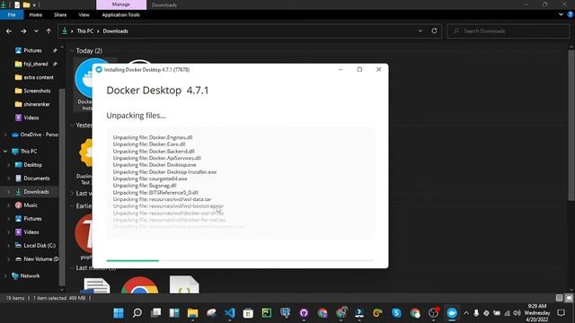
Task: Switch to details view layout
Action: 559,298
